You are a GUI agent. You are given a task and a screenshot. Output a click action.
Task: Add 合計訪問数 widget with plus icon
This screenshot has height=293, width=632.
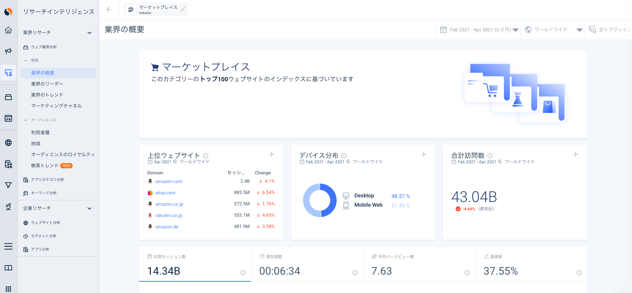(x=575, y=154)
